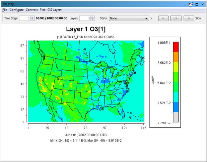Close the Tile O3[1] window
Image resolution: width=207 pixels, height=162 pixels.
click(202, 4)
